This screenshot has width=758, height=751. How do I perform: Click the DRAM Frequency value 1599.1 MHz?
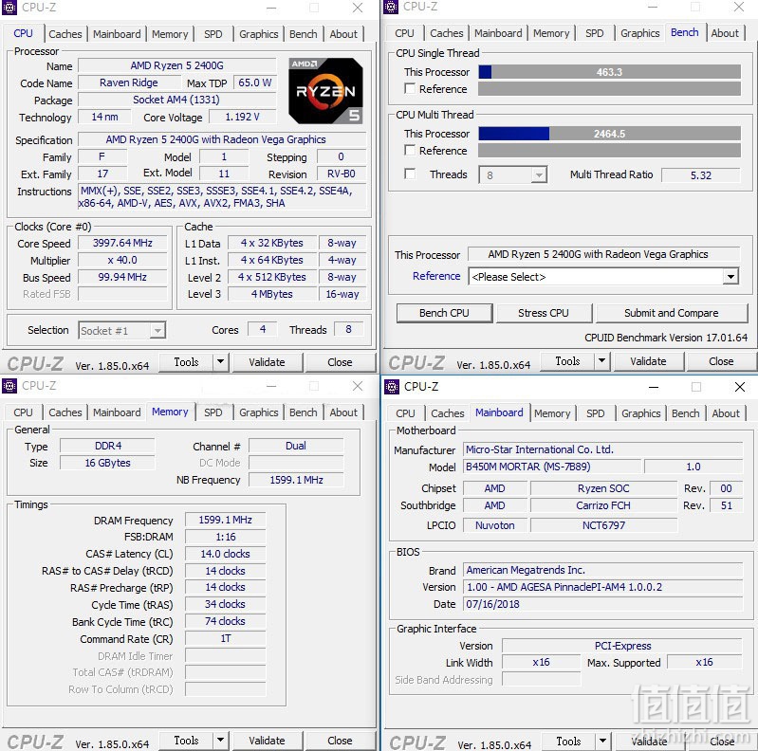tap(225, 520)
